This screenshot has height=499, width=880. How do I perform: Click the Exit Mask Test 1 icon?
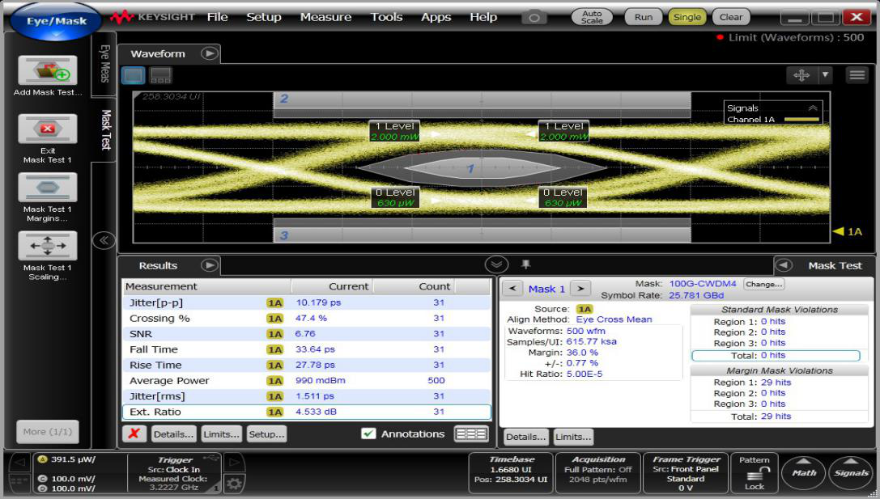coord(48,129)
